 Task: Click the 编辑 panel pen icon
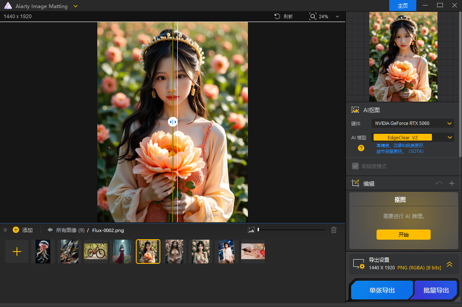(x=355, y=183)
